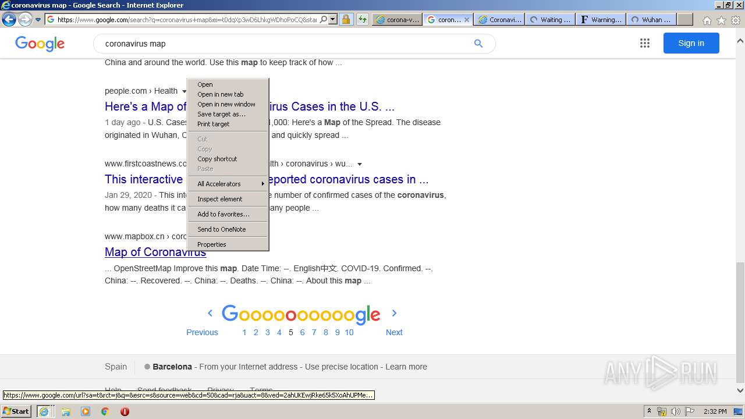Select Properties in the context menu
The height and width of the screenshot is (419, 745).
228,244
